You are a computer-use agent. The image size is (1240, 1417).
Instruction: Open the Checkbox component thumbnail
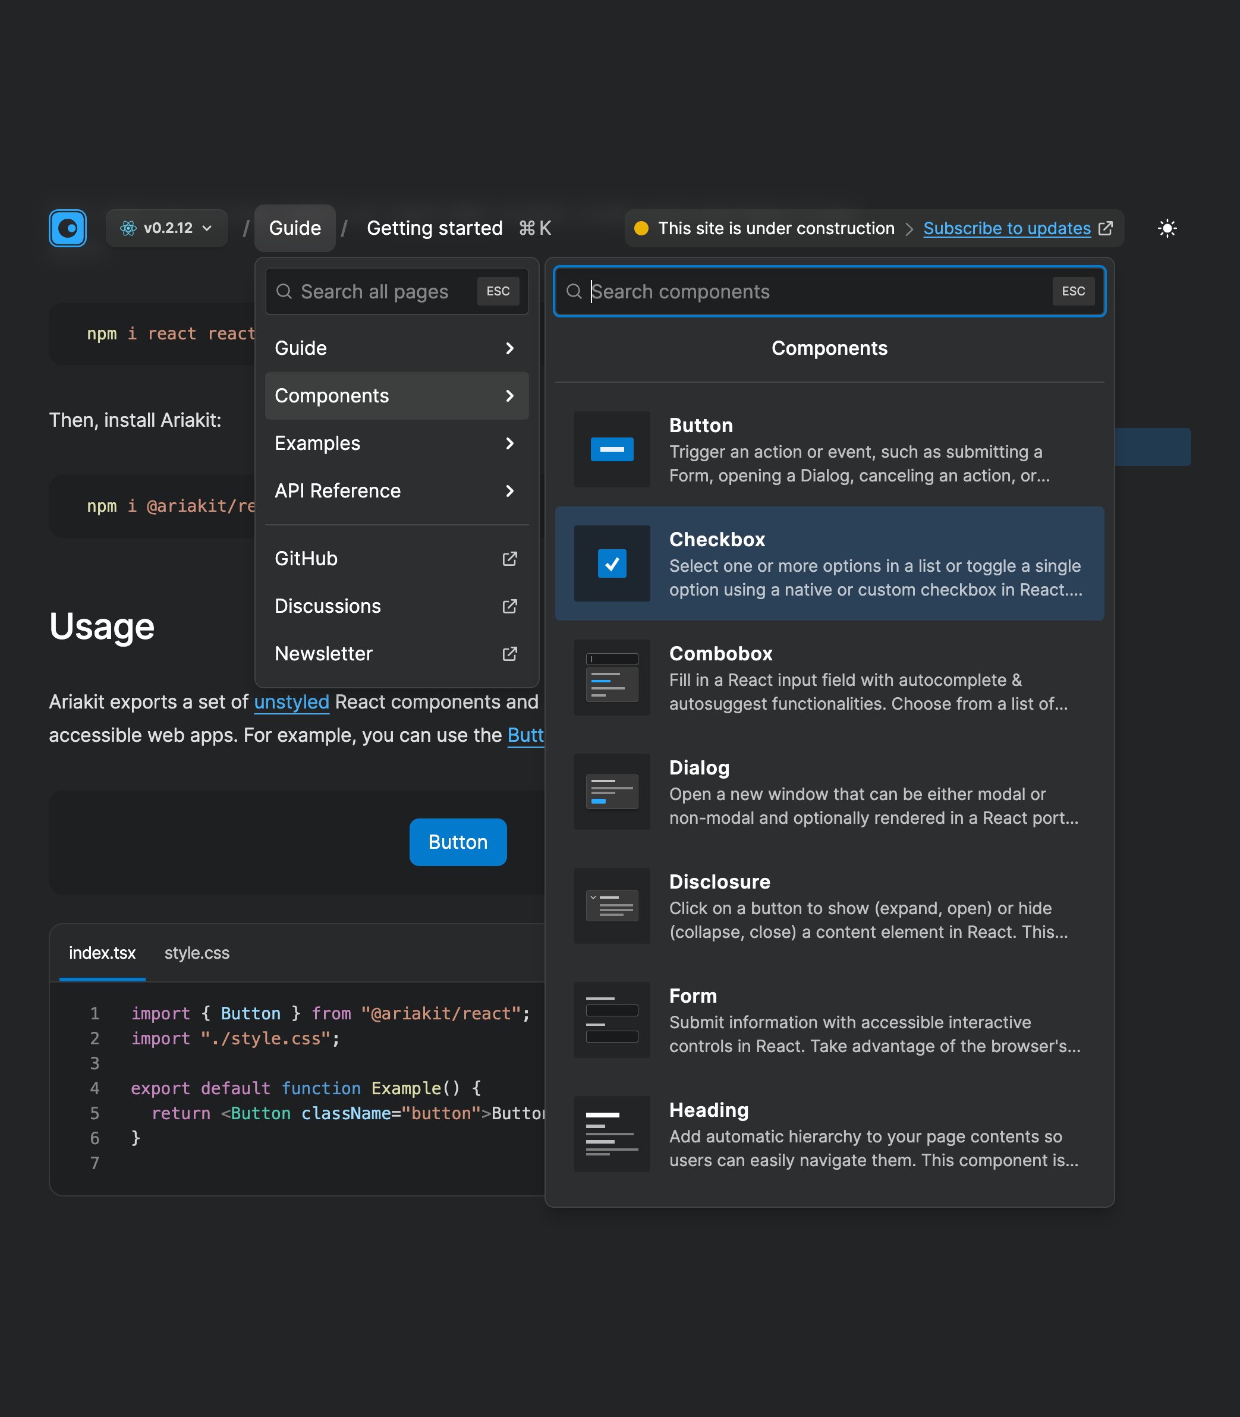pos(612,564)
